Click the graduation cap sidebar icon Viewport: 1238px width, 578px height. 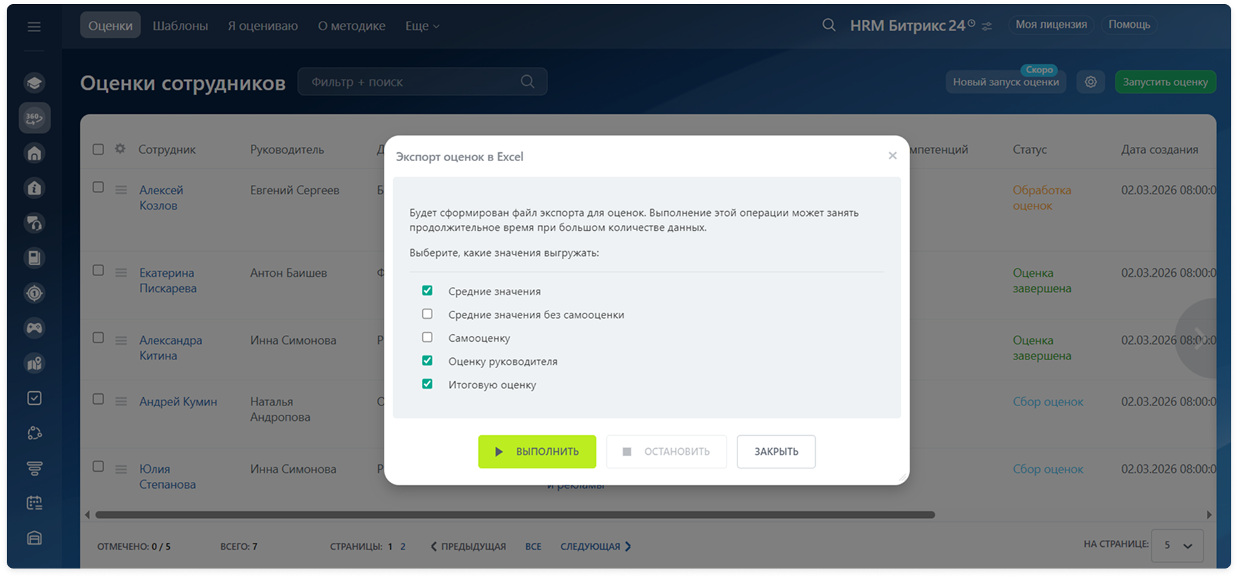(35, 83)
